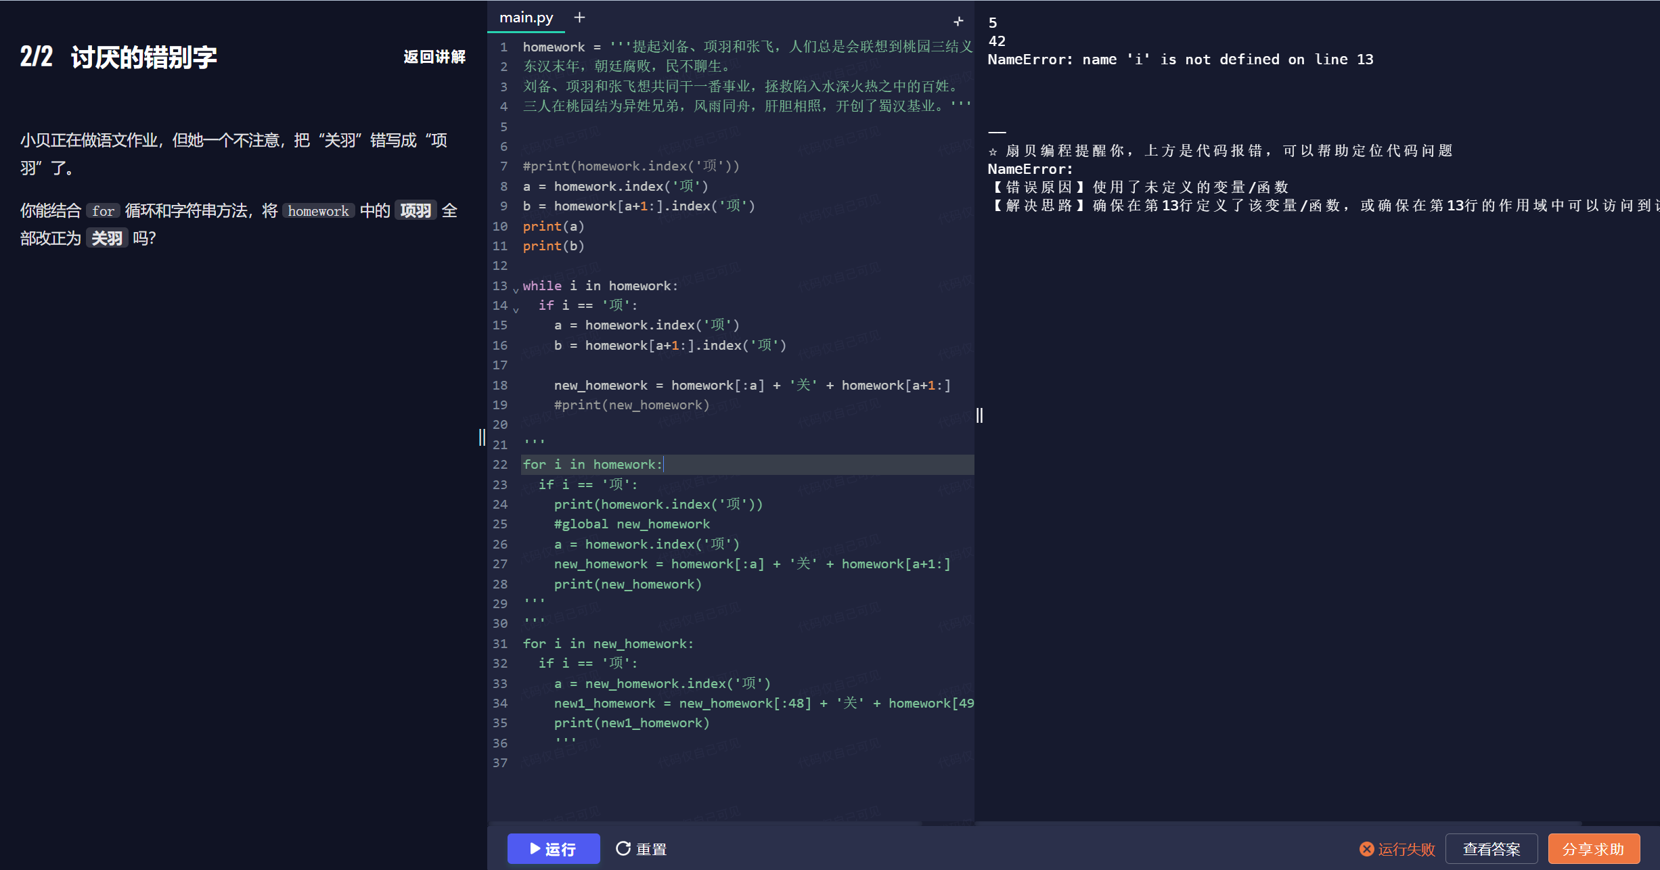
Task: Click the print(a) statement on line 10
Action: [553, 226]
